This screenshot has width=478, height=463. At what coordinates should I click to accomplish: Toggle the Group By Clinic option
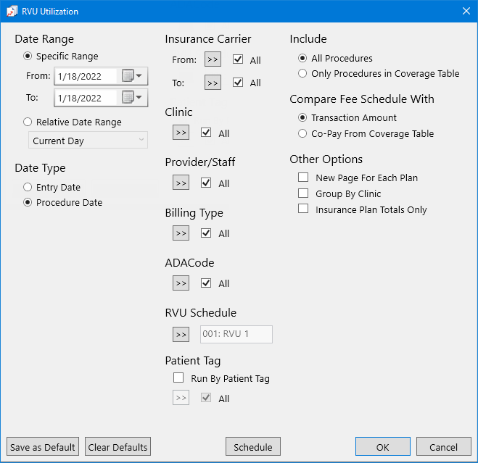click(x=303, y=193)
